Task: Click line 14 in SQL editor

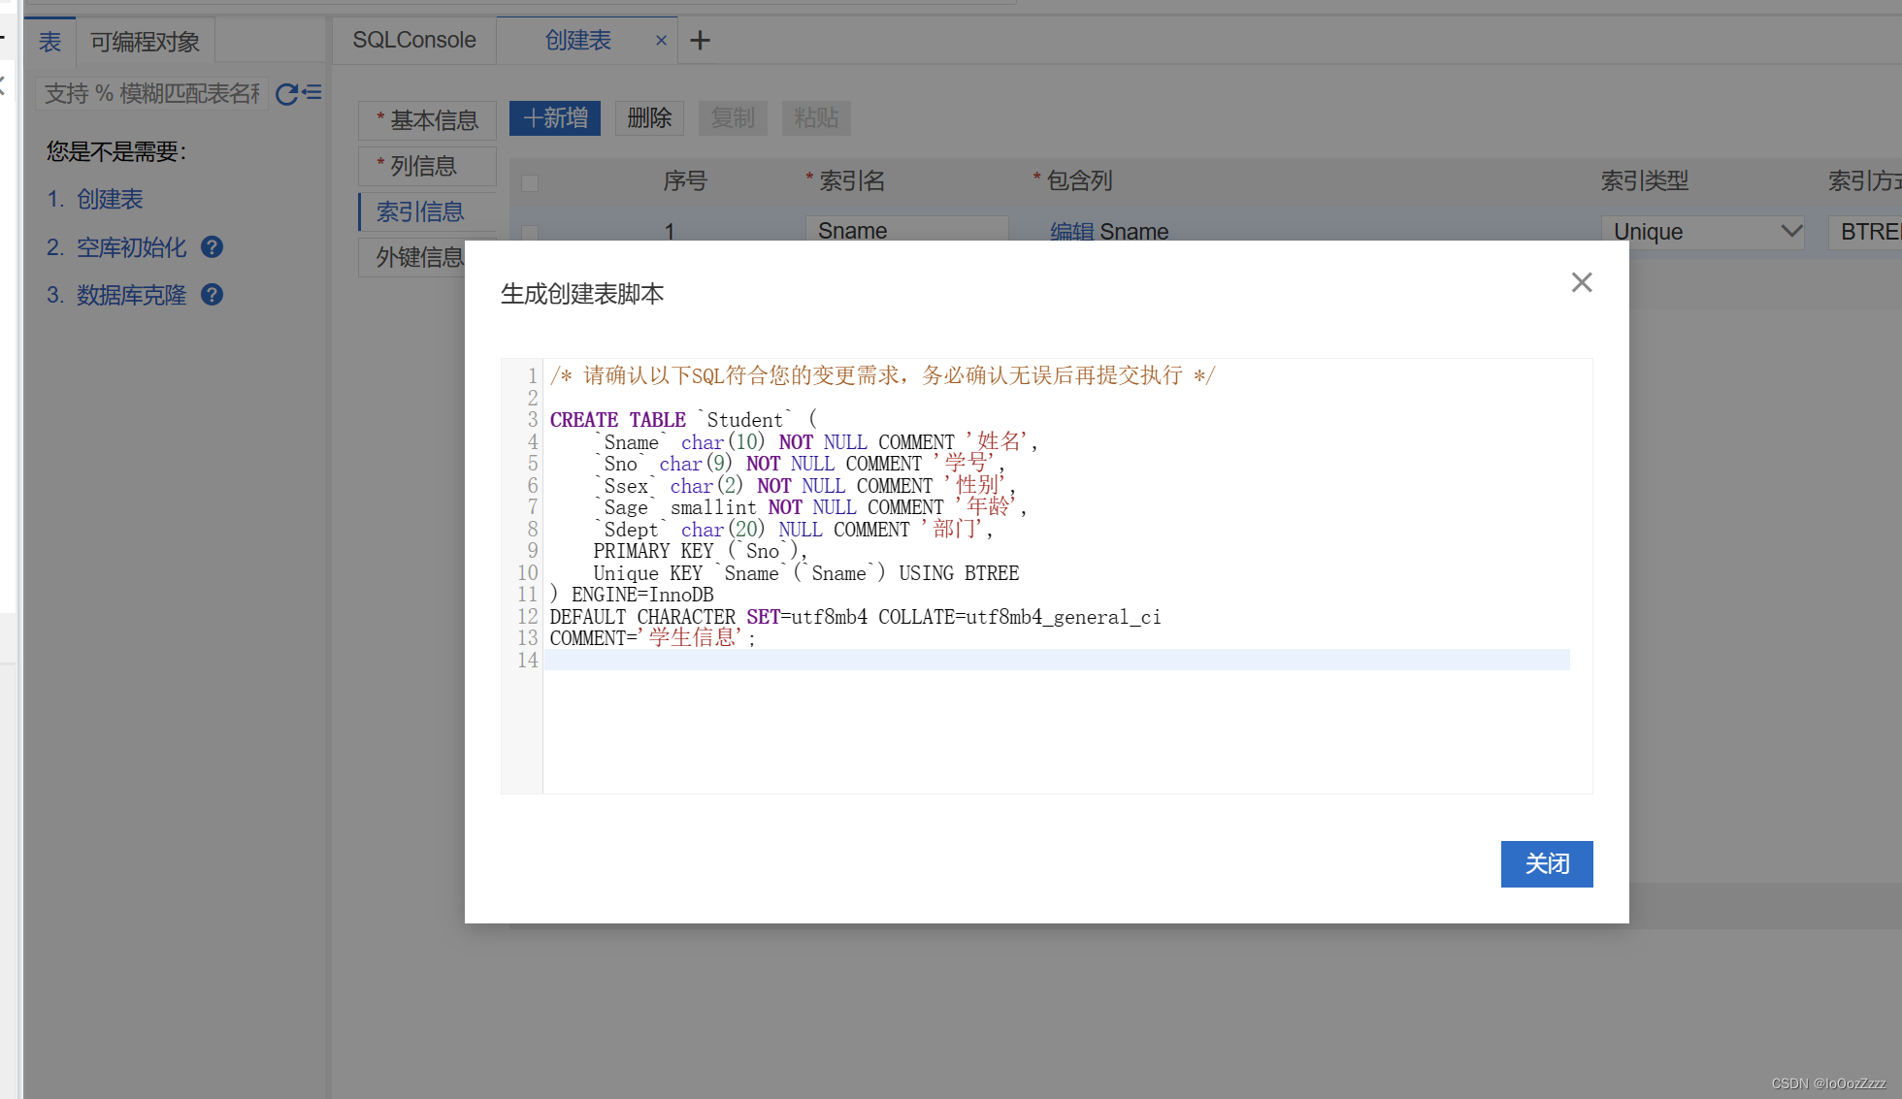Action: coord(1056,661)
